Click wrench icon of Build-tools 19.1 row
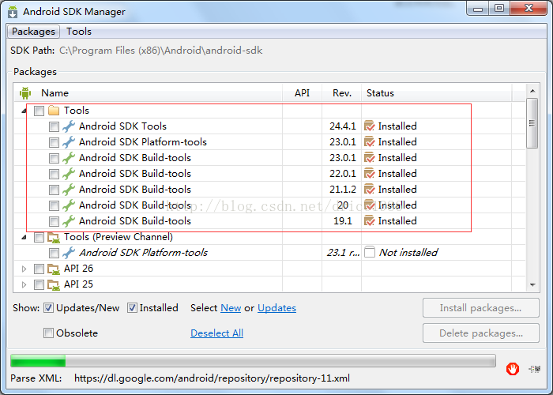The width and height of the screenshot is (553, 395). (69, 221)
